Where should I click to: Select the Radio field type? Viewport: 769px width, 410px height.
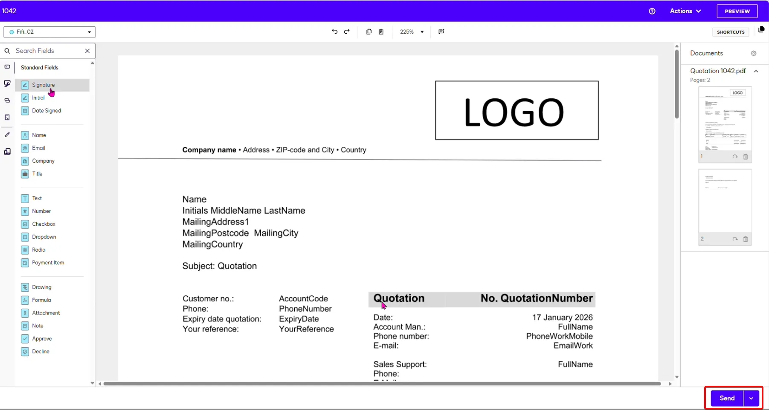(x=38, y=249)
